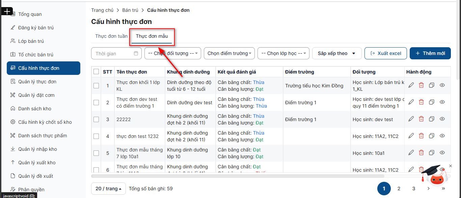Open the Sắp xếp theo sort dropdown
Screen dimensions: 461x198
pyautogui.click(x=336, y=53)
